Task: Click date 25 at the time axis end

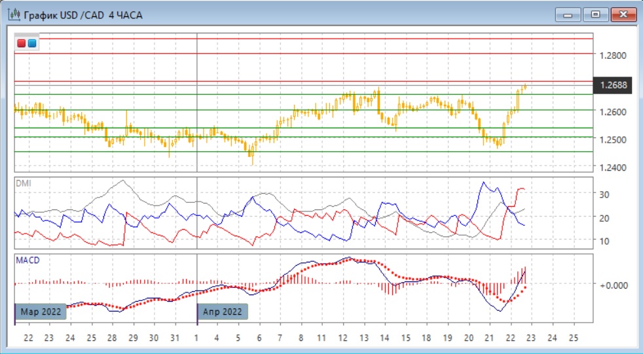Action: pyautogui.click(x=574, y=338)
